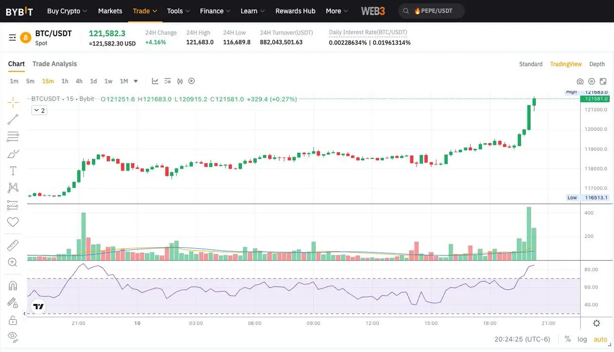Screen dimensions: 614x352
Task: Switch to the Trade Analysis tab
Action: (x=55, y=64)
